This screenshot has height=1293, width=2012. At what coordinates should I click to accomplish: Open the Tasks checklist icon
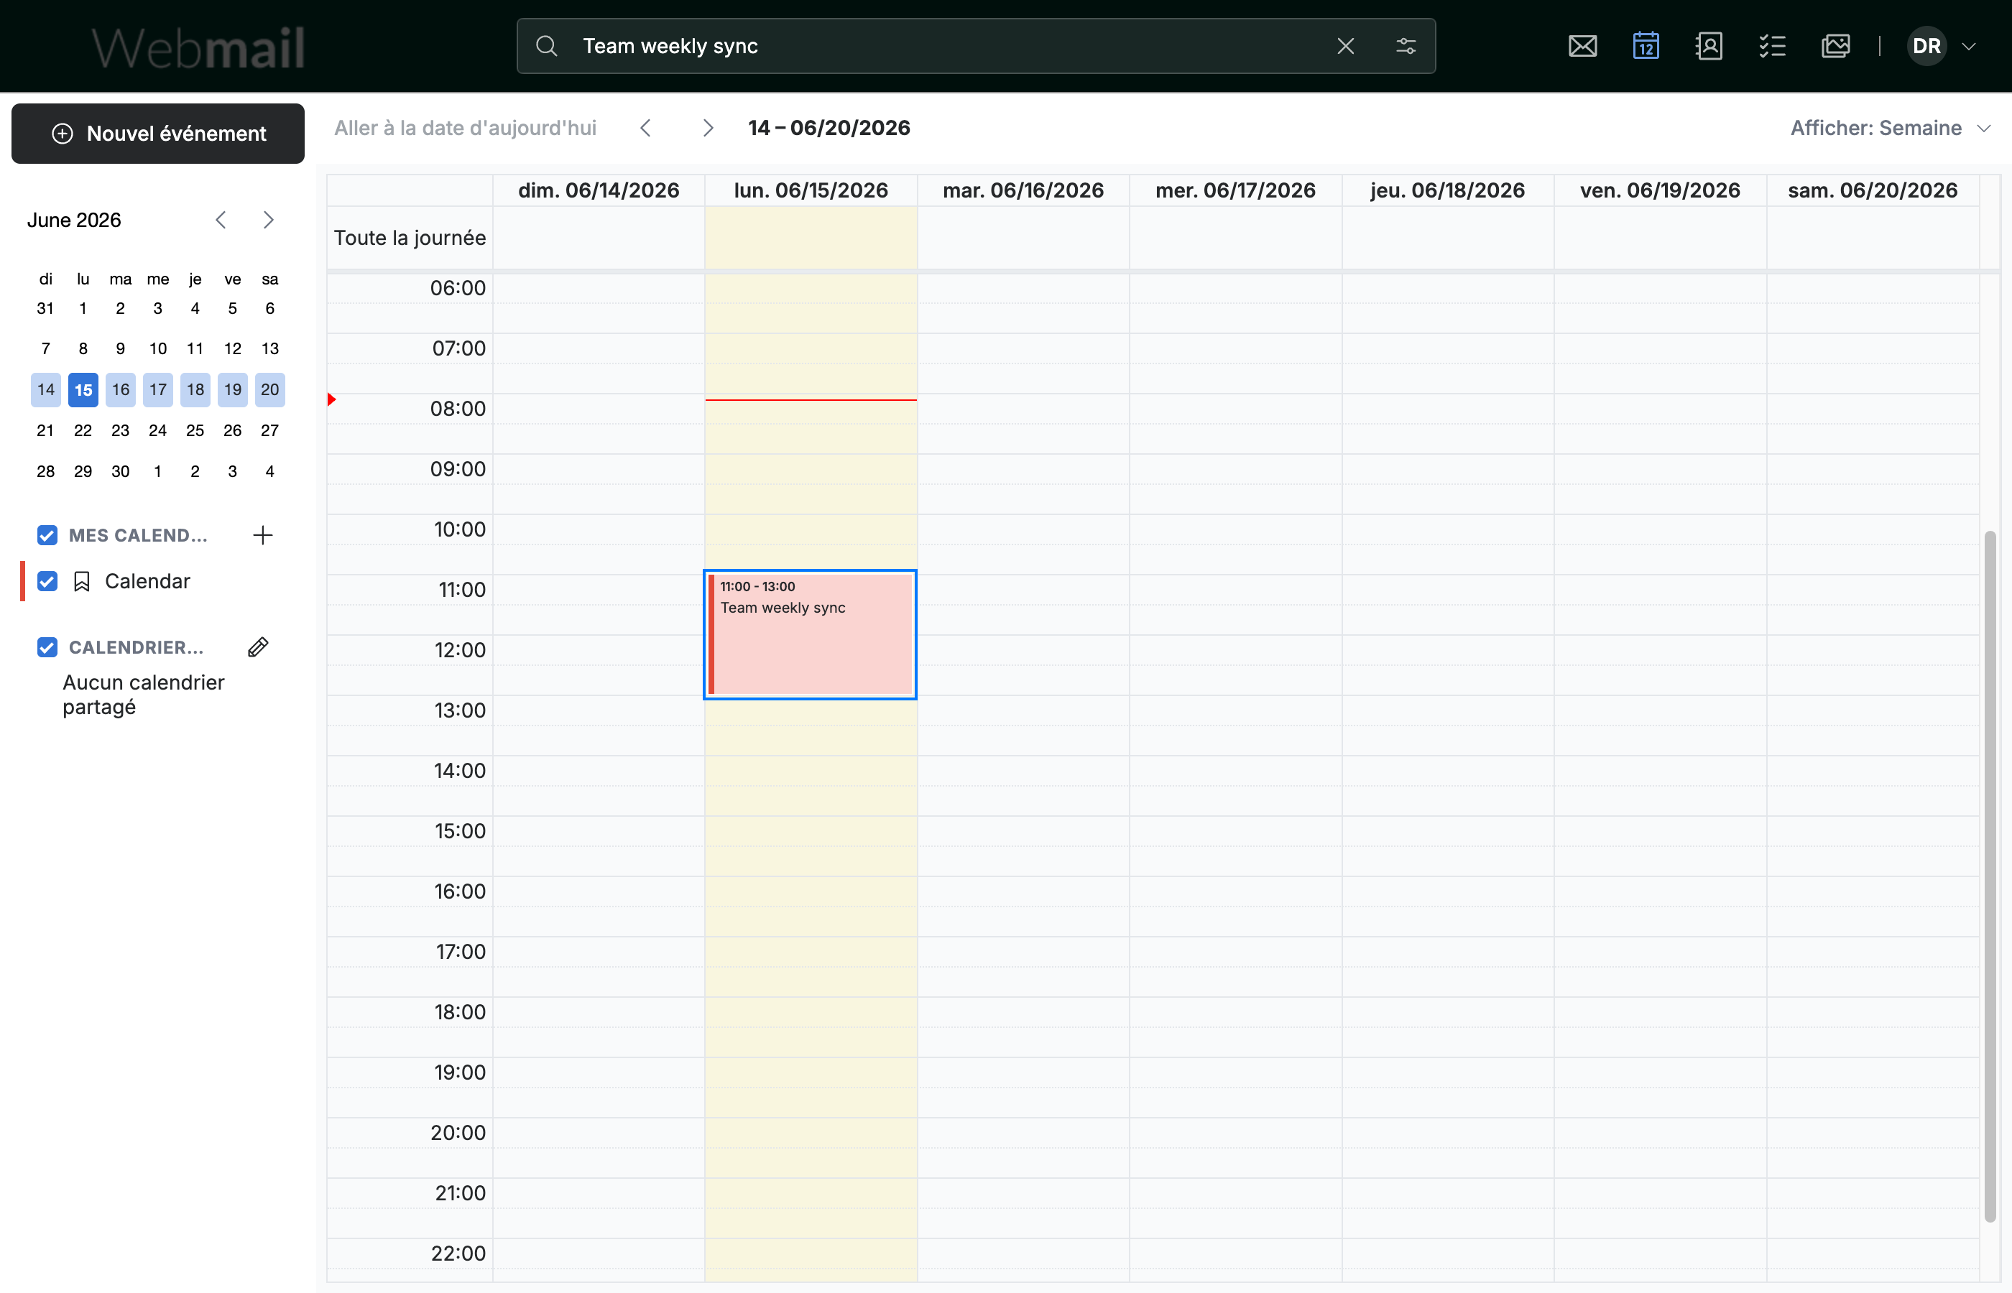(1772, 46)
